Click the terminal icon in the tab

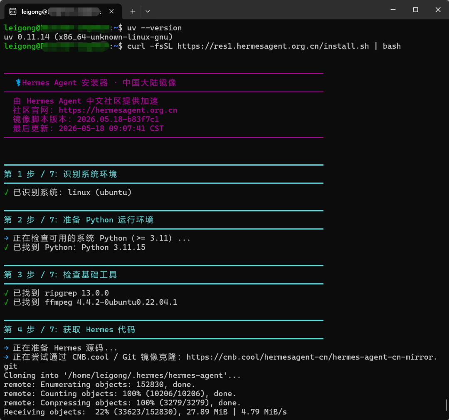click(x=12, y=12)
